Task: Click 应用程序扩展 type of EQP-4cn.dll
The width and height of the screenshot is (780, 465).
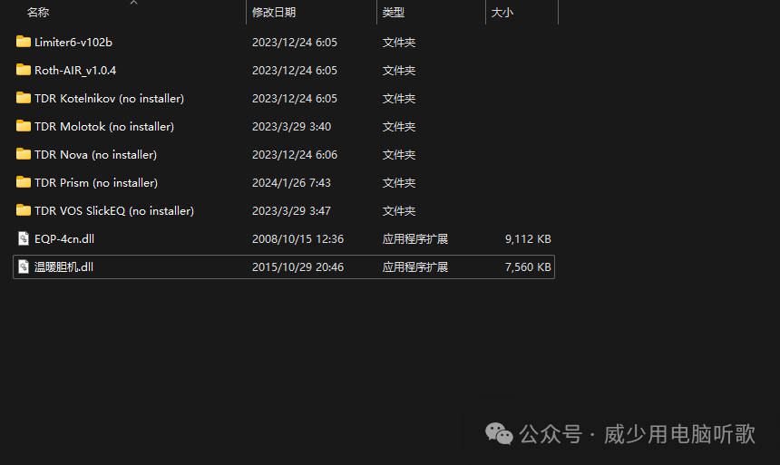Action: pos(414,239)
